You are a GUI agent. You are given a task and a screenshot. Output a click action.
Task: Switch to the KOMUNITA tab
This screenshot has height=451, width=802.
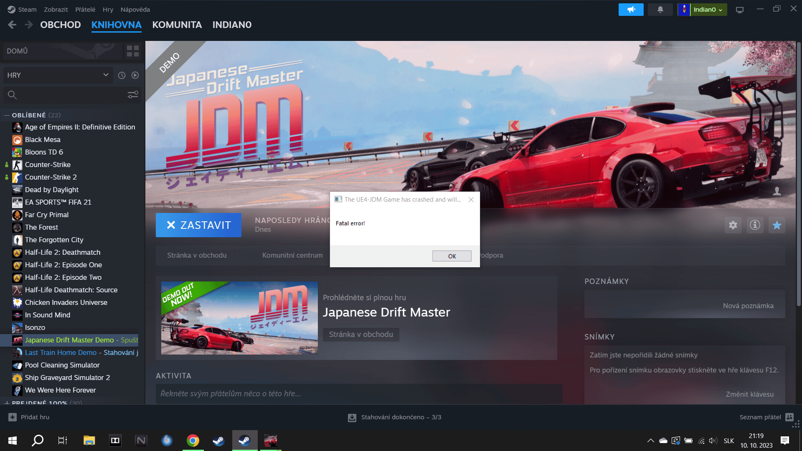177,25
